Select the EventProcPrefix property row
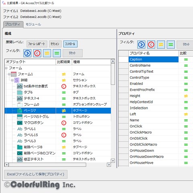This screenshot has height=193, width=193. [154, 90]
